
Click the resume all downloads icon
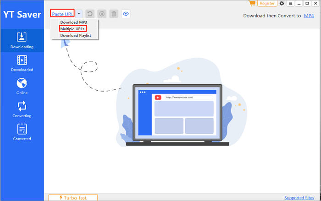[91, 14]
